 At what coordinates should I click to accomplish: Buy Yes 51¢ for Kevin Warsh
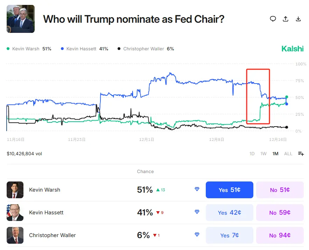tap(229, 190)
